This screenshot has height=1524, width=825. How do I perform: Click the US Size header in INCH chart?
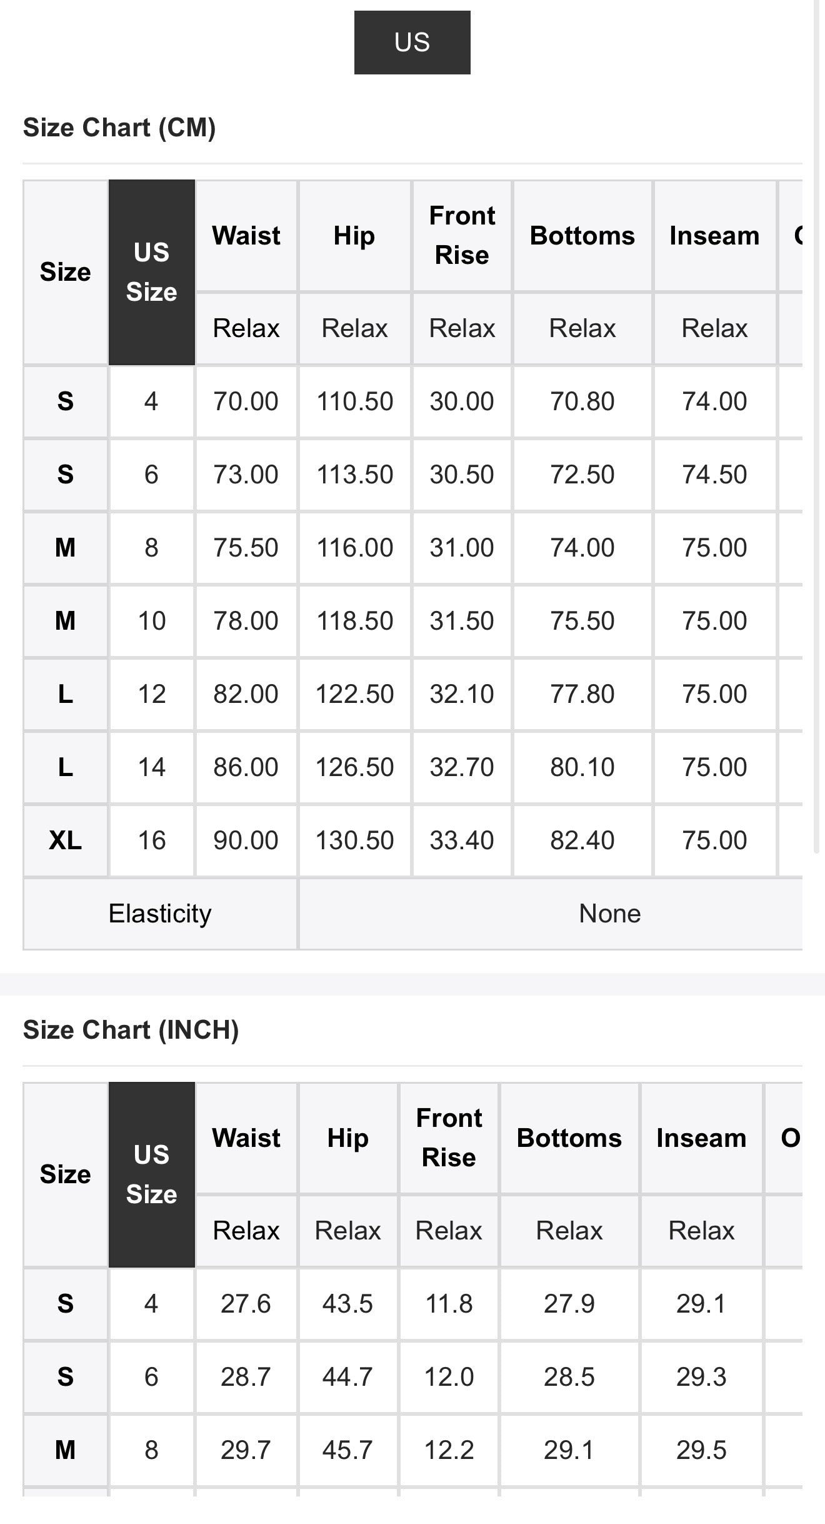(x=152, y=1174)
